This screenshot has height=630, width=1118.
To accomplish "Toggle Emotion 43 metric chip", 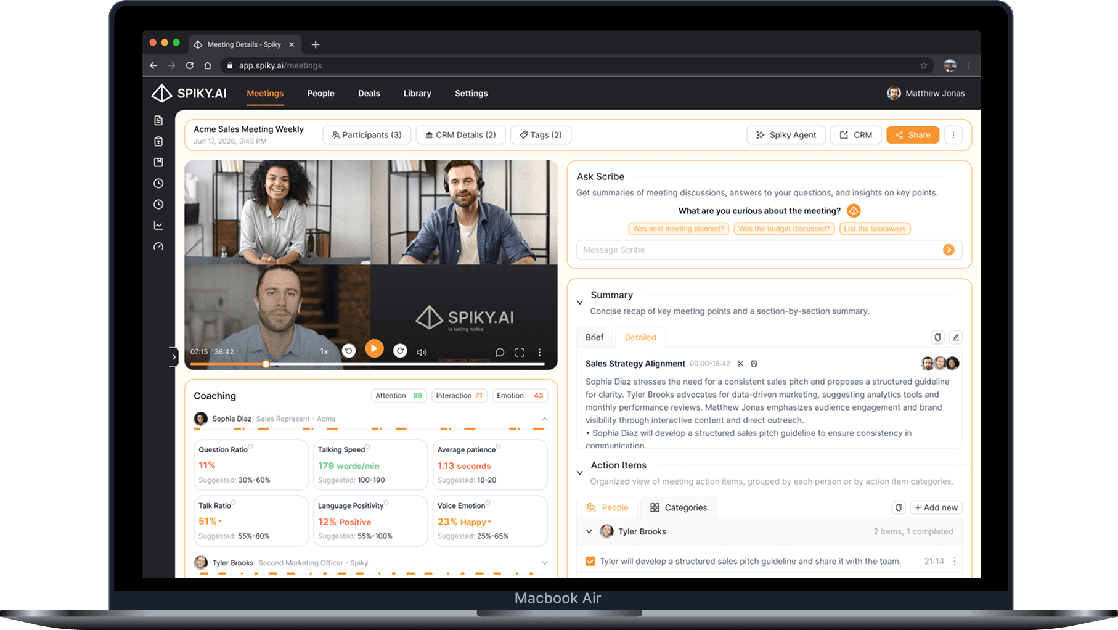I will tap(520, 396).
